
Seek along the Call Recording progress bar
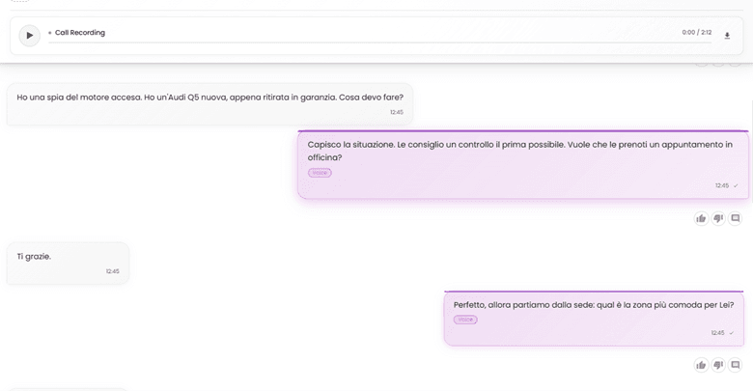(379, 42)
